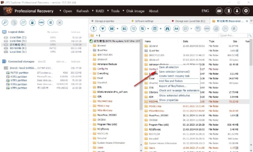Click the list-lines icon in left toolbar
This screenshot has width=253, height=152.
[51, 22]
